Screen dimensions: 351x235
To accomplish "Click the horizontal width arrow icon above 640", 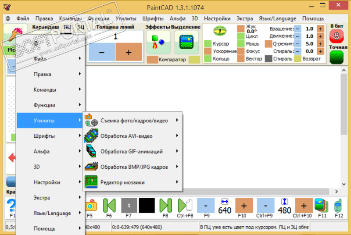I will (x=225, y=202).
